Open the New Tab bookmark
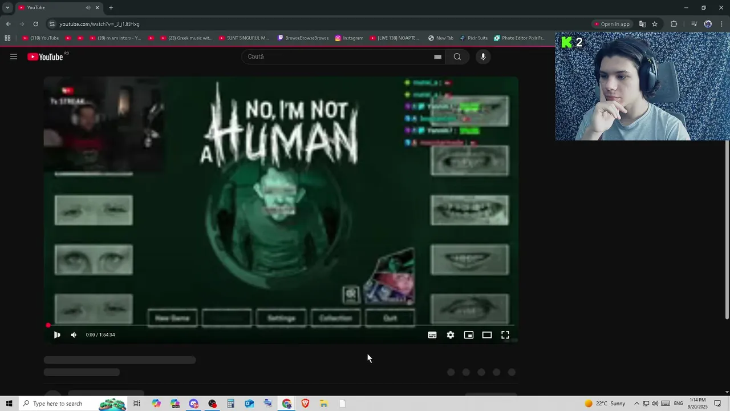The image size is (730, 411). tap(440, 38)
